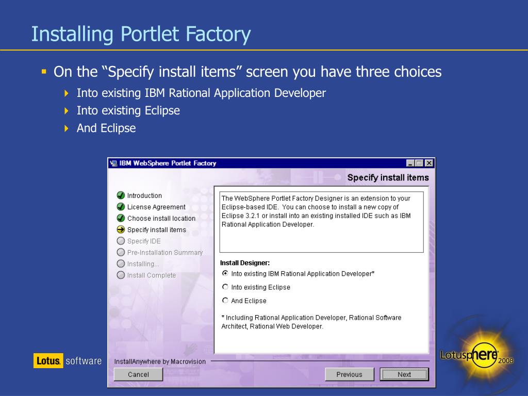Click slide bullet text Into existing Eclipse
Image resolution: width=528 pixels, height=396 pixels.
(x=128, y=111)
